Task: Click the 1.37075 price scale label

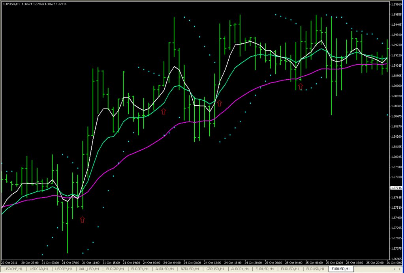Action: point(396,248)
